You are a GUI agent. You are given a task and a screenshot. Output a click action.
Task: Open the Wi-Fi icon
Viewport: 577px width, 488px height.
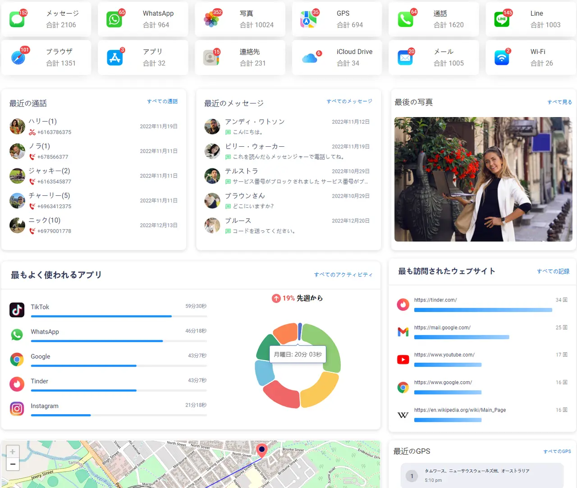coord(502,58)
